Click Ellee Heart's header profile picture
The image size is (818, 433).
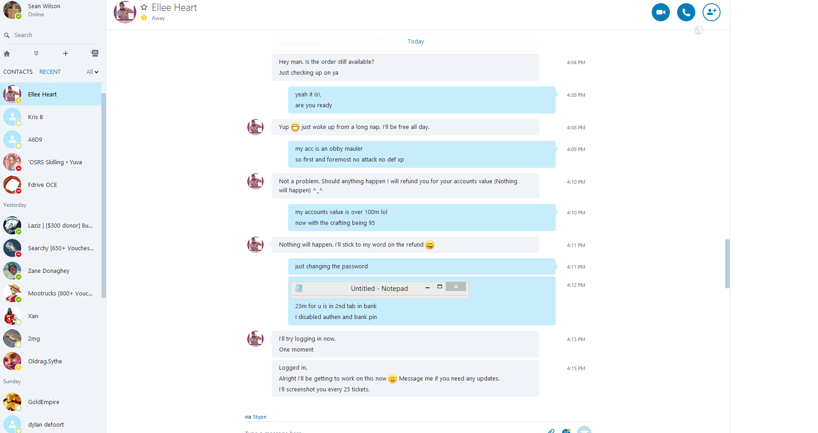(x=125, y=12)
